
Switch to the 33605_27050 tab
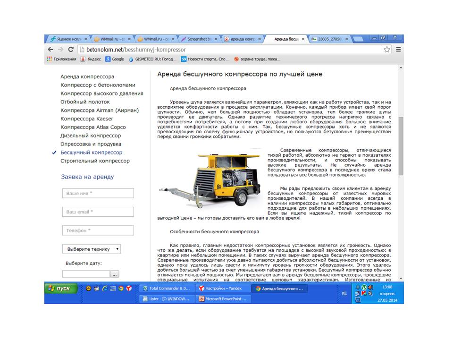click(329, 39)
